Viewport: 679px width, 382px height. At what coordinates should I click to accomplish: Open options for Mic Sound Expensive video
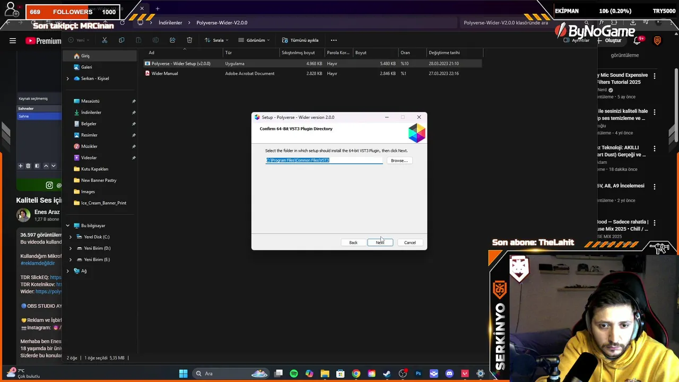pyautogui.click(x=655, y=76)
